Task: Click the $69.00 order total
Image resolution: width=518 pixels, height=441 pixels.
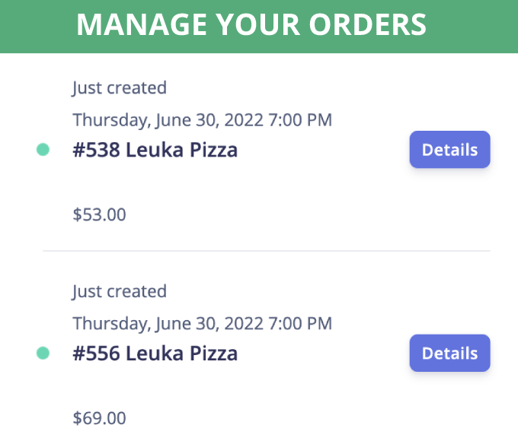Action: pos(99,417)
